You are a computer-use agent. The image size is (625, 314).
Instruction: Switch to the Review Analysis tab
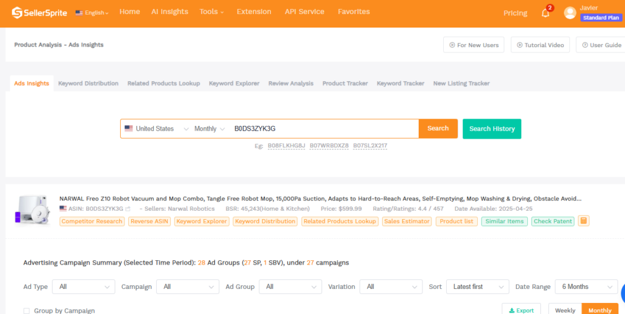[291, 84]
